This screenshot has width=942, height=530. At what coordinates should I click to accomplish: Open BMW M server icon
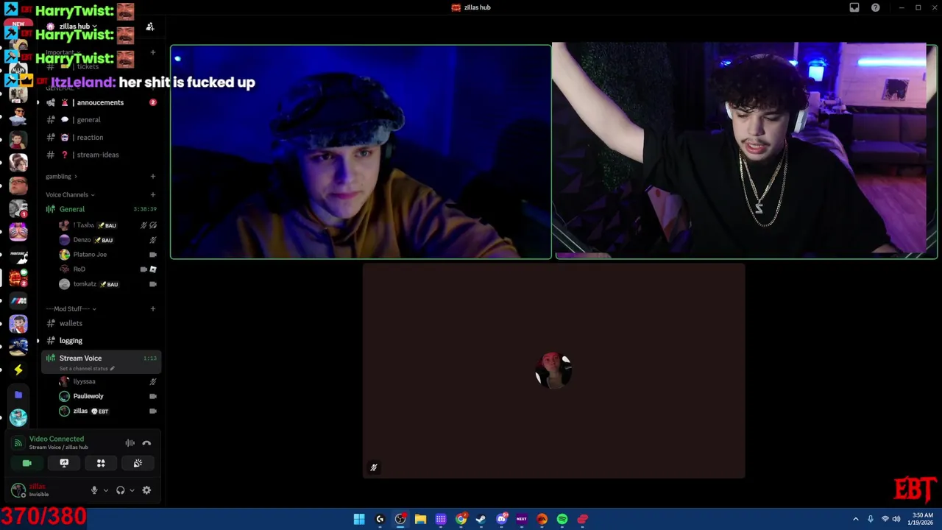pos(18,301)
